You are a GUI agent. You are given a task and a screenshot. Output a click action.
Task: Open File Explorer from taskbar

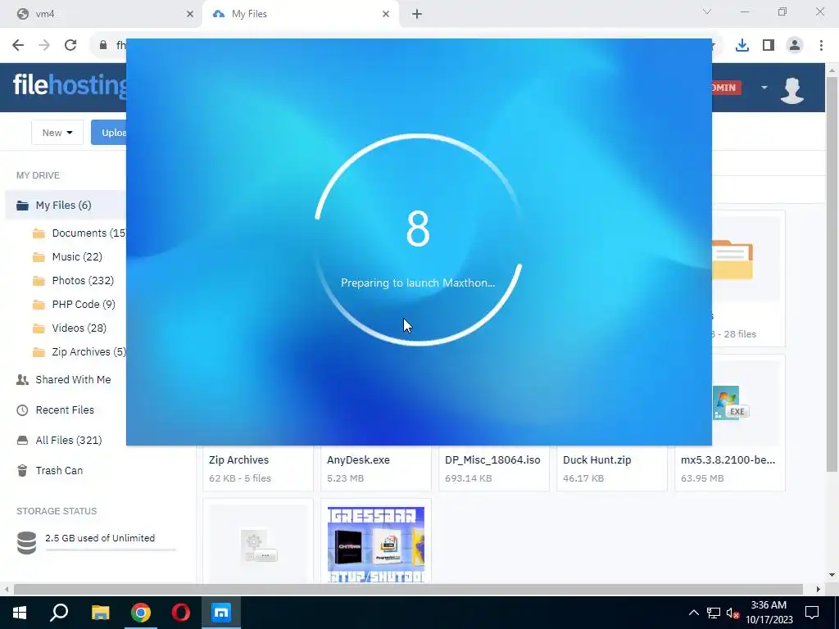(100, 613)
